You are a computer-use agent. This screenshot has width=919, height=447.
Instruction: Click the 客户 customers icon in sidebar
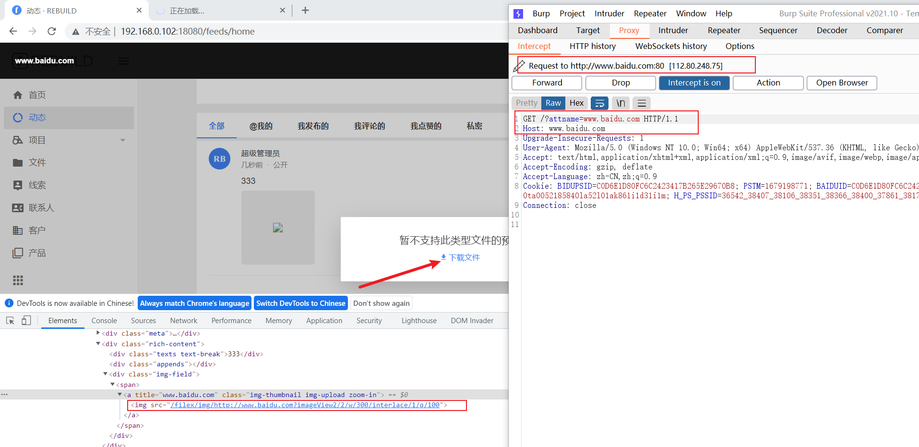pyautogui.click(x=18, y=230)
